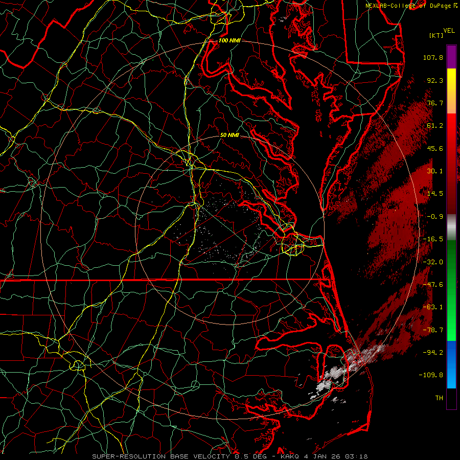This screenshot has width=460, height=460.
Task: Click the -109.8 scale value
Action: (431, 375)
